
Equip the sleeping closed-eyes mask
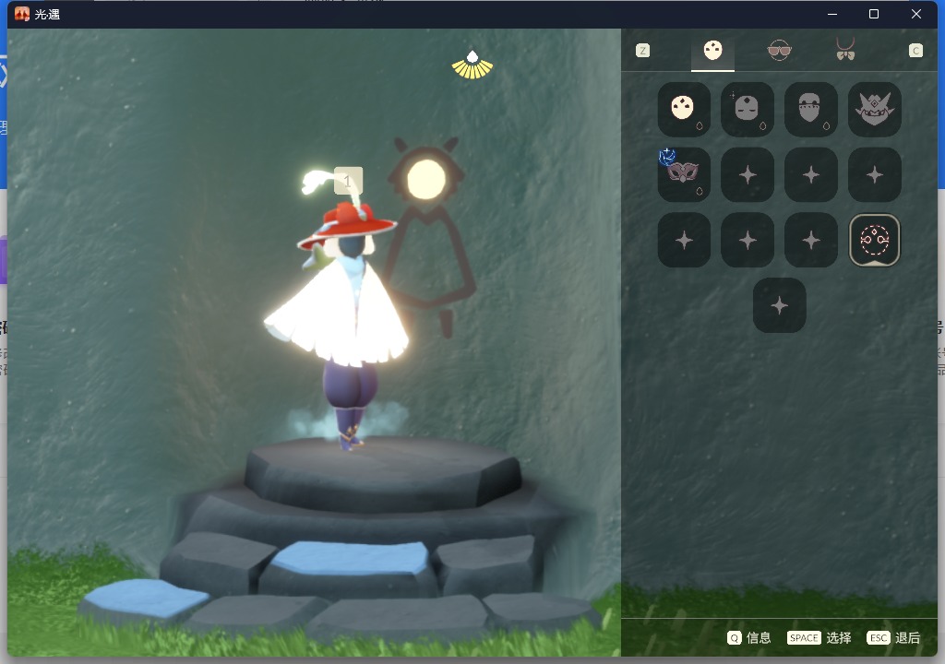pos(748,109)
